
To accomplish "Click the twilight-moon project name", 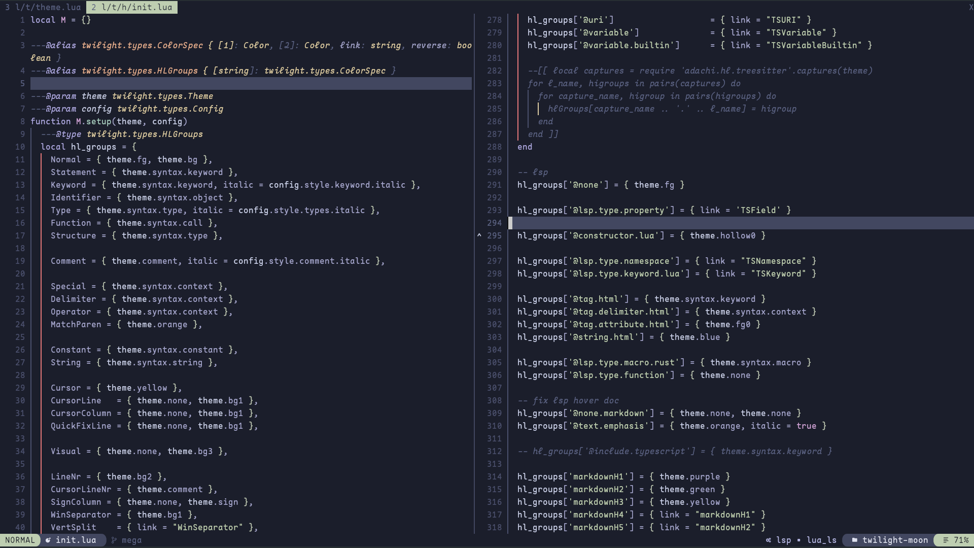I will click(x=895, y=540).
